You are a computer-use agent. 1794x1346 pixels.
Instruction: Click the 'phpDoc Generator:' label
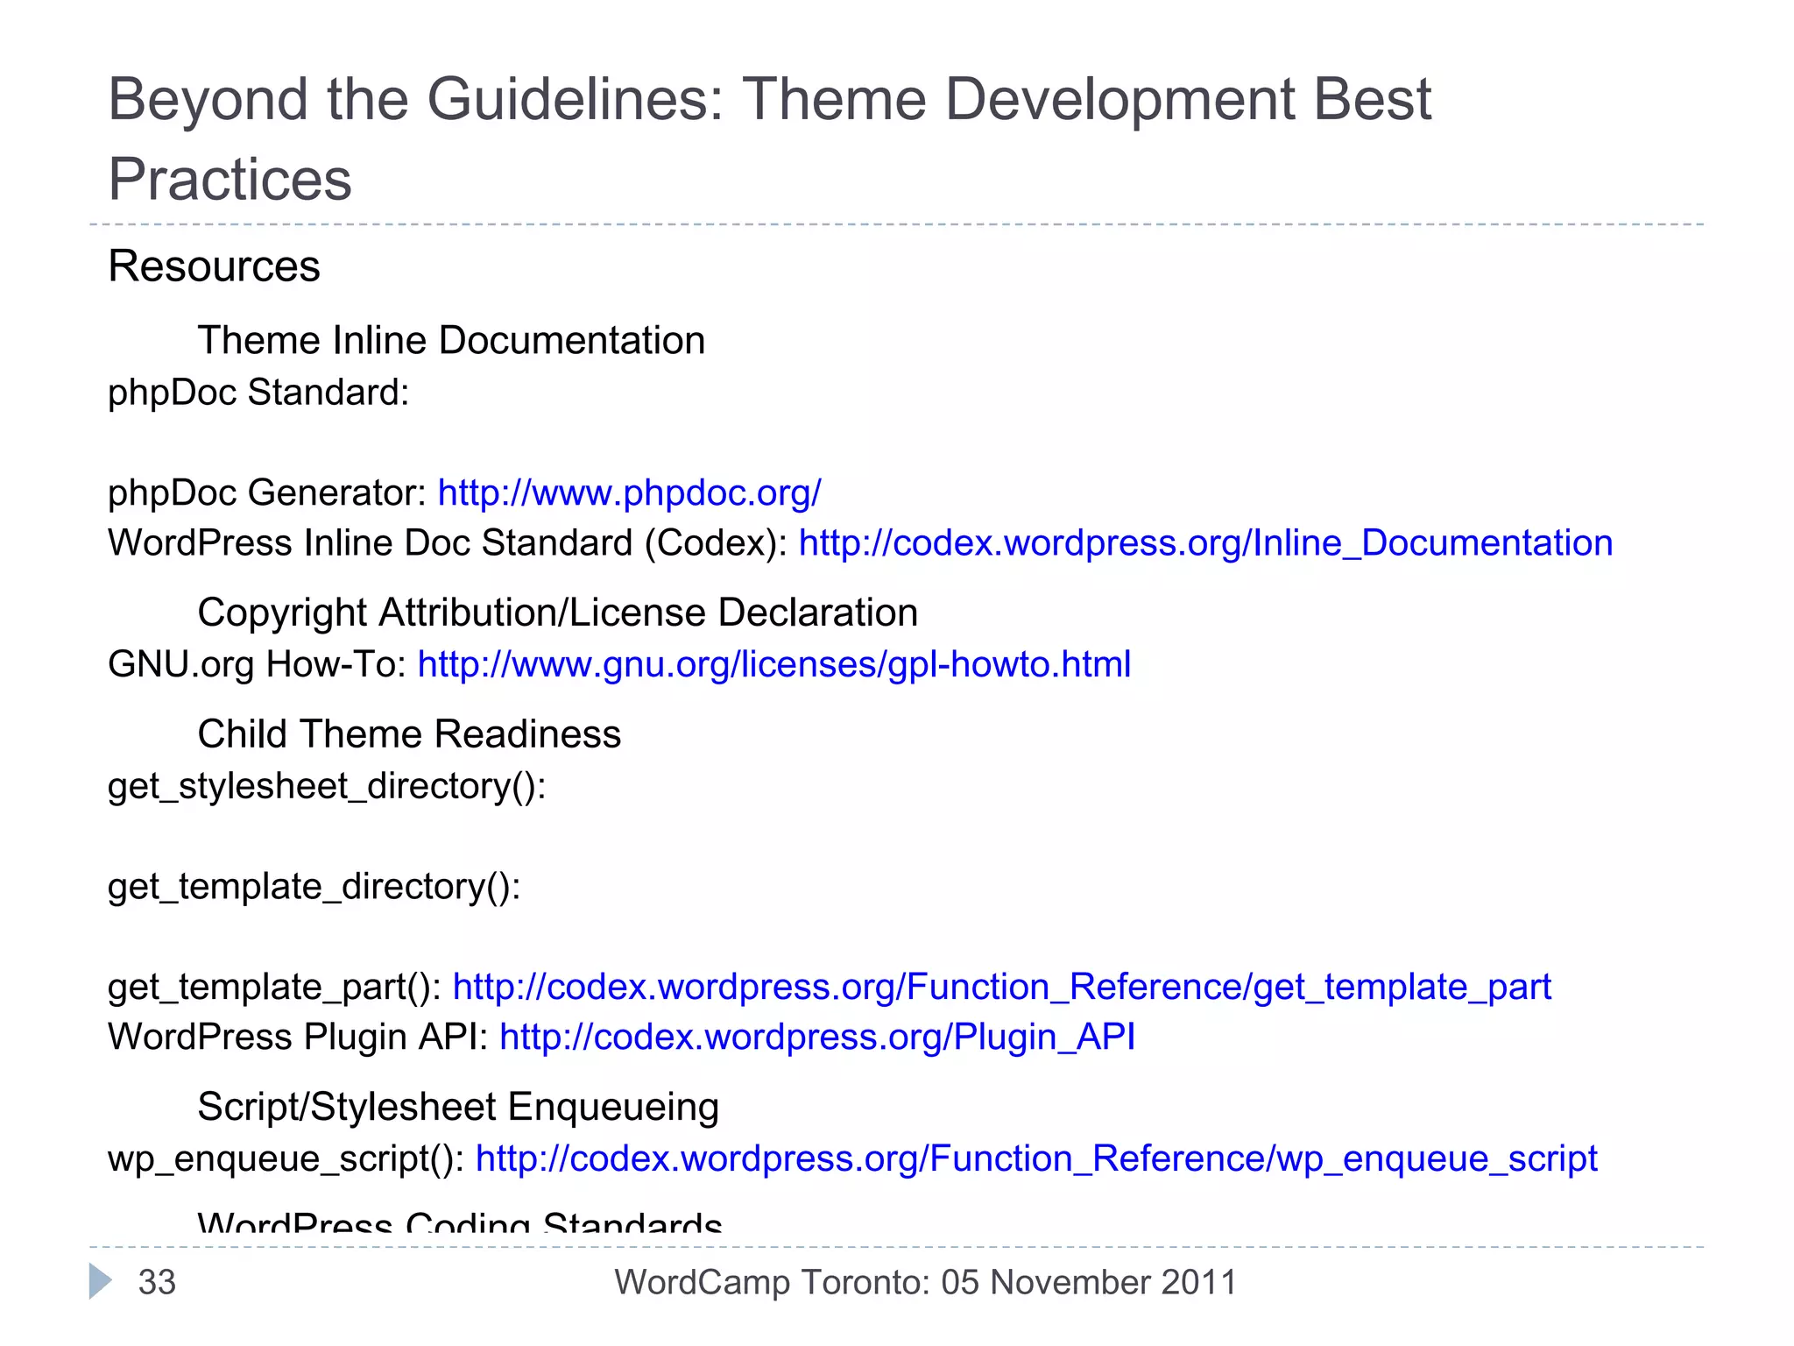click(267, 493)
